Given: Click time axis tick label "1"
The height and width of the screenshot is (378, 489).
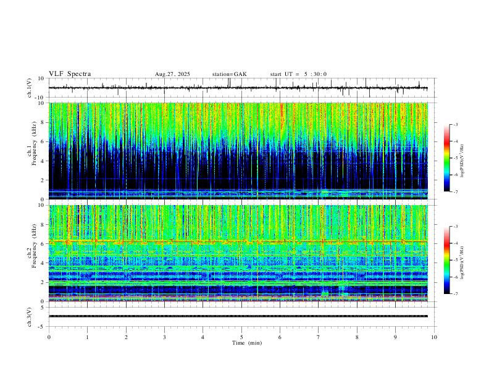Looking at the screenshot, I should pyautogui.click(x=87, y=337).
